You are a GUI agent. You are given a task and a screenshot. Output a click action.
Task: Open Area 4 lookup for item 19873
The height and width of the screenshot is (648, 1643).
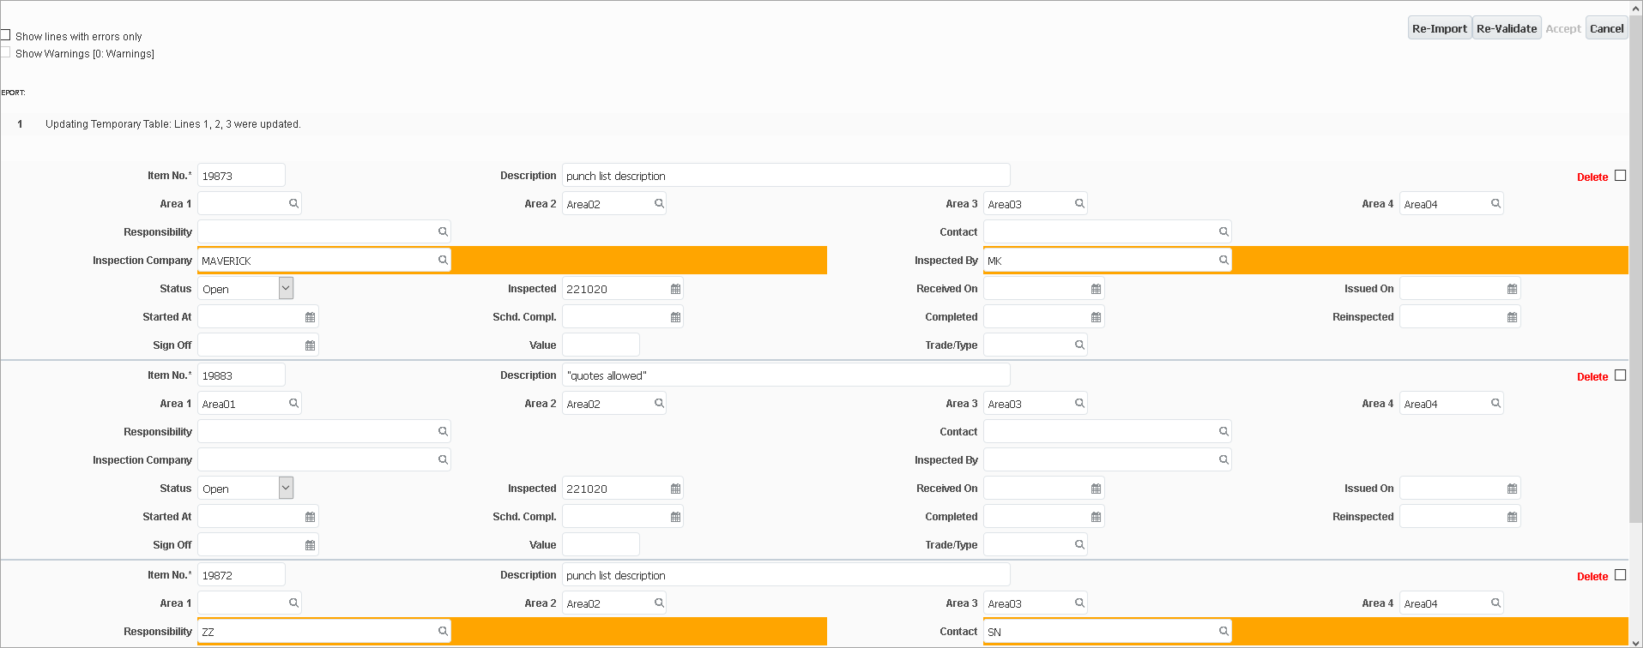pos(1495,203)
